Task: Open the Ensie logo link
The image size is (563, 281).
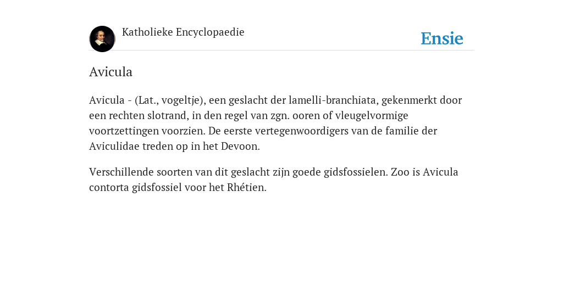Action: click(442, 38)
